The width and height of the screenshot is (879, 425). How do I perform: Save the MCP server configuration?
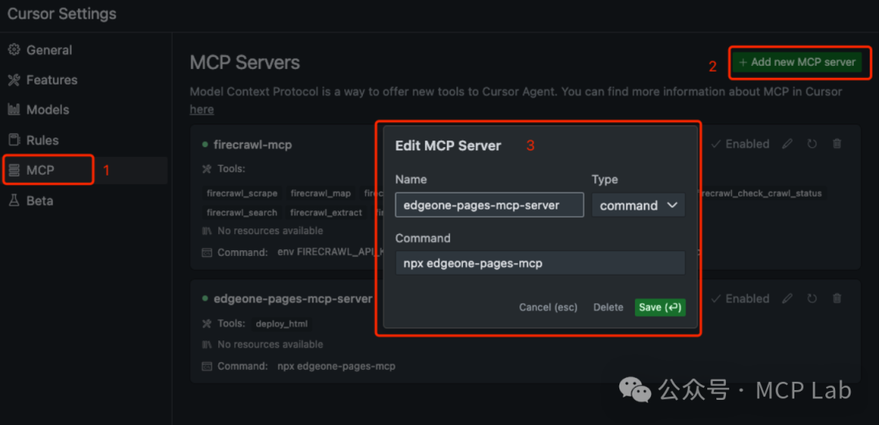pyautogui.click(x=660, y=307)
